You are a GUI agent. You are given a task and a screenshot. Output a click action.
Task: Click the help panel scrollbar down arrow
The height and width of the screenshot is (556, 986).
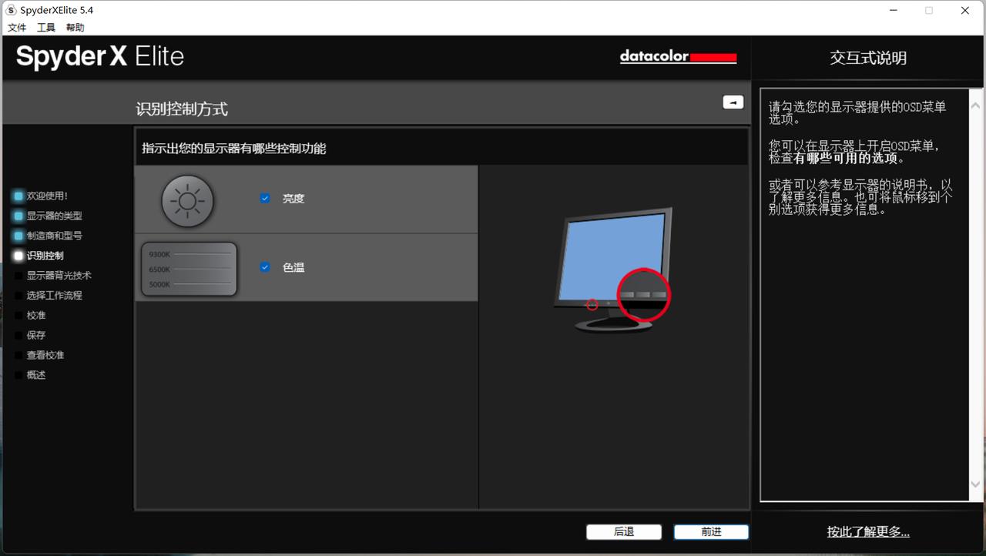(976, 484)
